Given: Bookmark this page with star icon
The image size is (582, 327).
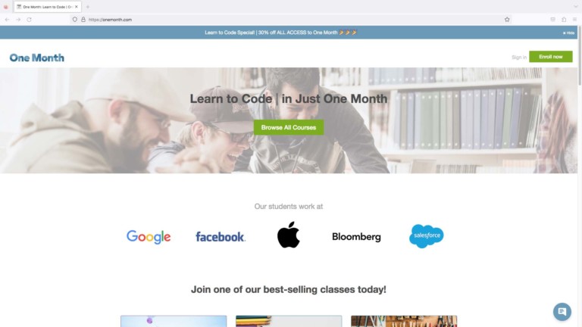Looking at the screenshot, I should tap(507, 20).
